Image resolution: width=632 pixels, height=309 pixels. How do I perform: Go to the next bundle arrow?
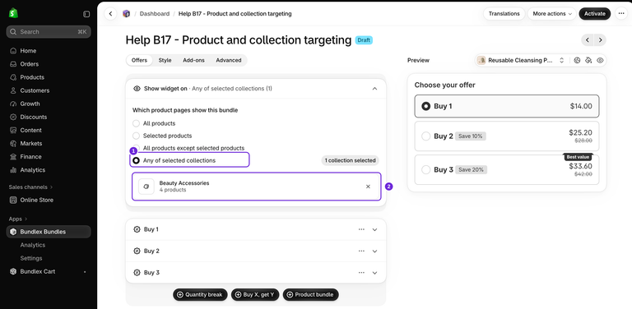coord(600,39)
